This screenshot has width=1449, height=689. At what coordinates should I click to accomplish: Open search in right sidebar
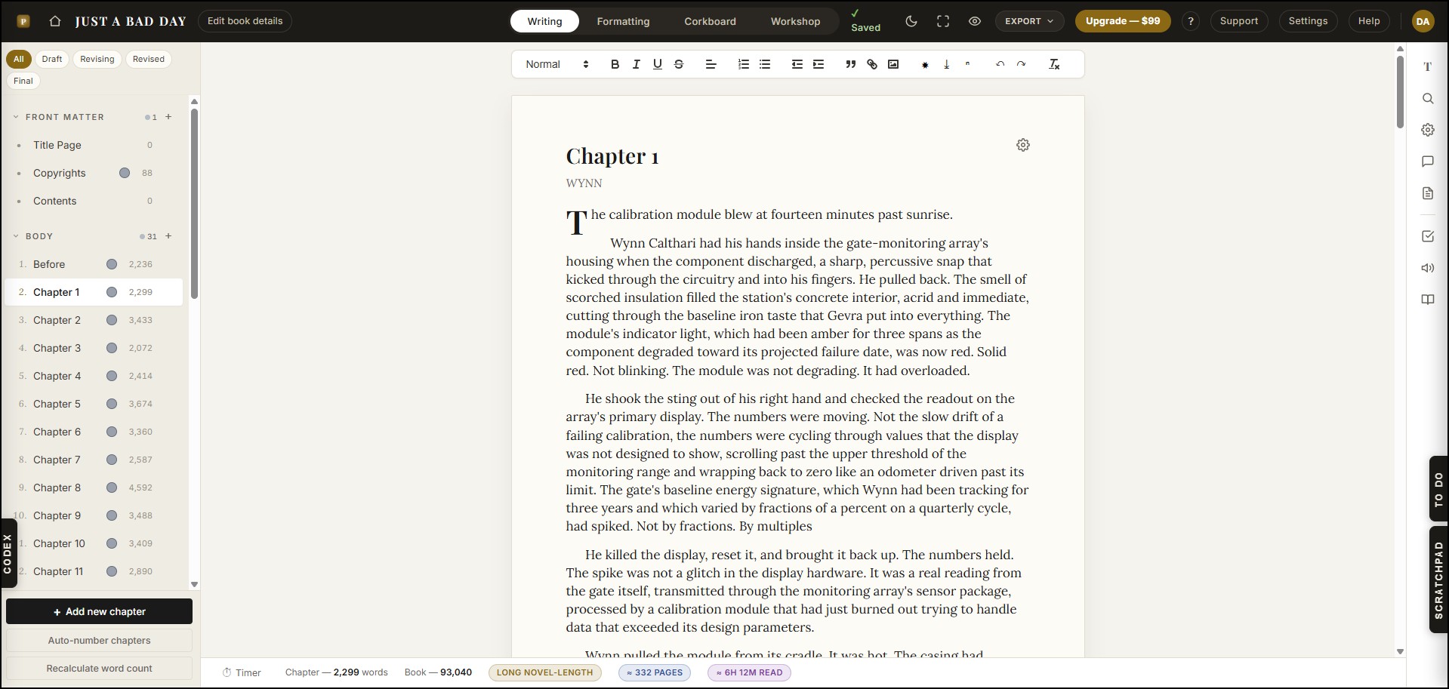(x=1427, y=98)
